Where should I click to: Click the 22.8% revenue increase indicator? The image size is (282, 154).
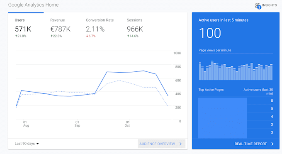[56, 36]
